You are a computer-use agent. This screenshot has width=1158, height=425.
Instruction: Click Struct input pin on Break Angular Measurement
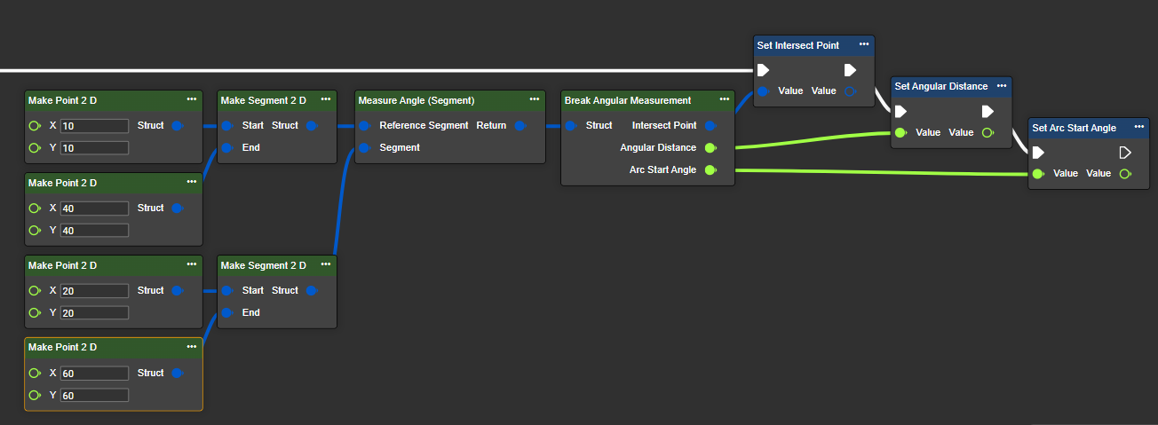point(571,126)
